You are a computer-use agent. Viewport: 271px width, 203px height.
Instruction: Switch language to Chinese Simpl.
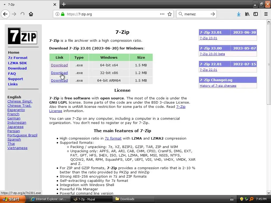pos(20,101)
